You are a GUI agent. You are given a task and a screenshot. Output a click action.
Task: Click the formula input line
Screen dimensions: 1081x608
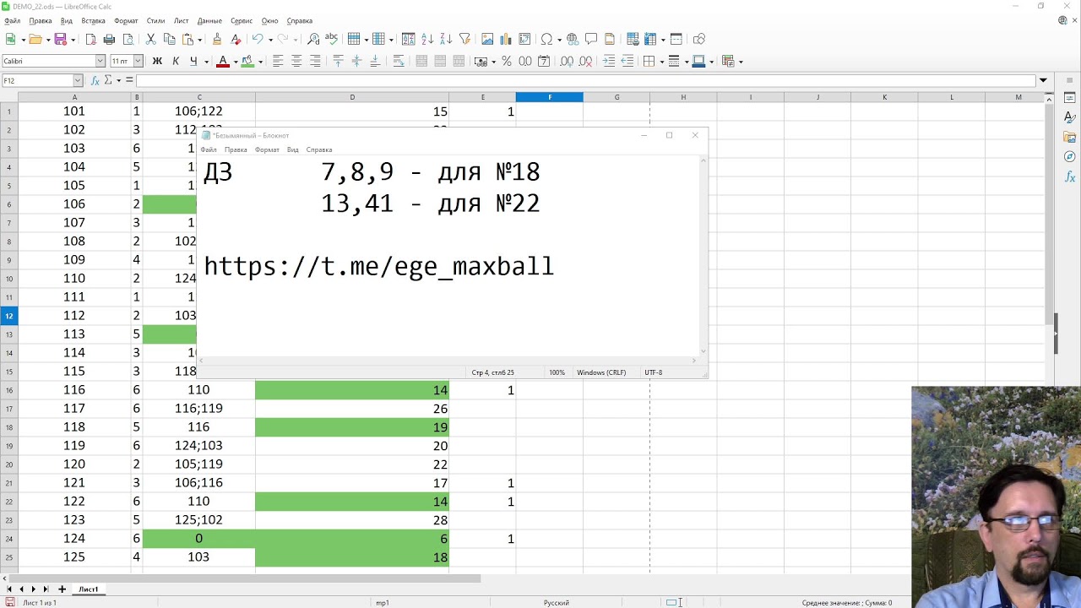(585, 80)
